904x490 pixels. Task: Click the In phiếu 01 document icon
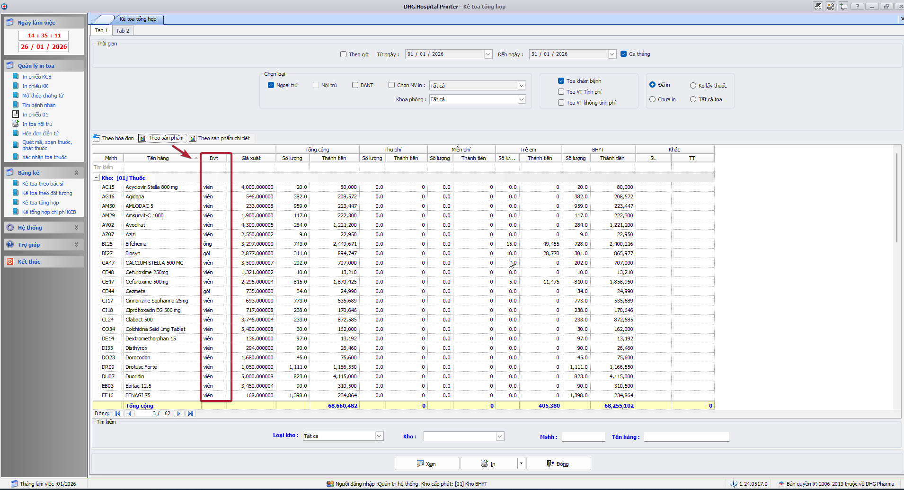point(15,115)
